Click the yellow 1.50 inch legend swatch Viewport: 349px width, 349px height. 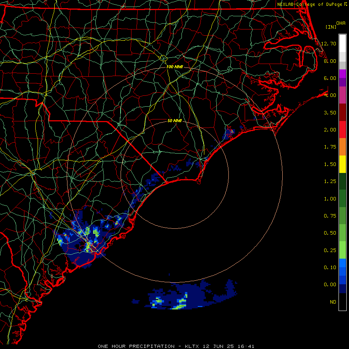point(342,164)
